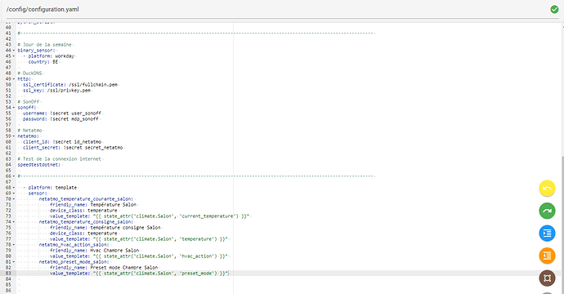
Task: Click 'friendly_name: Hvac Chambre Salon' line
Action: click(x=95, y=251)
